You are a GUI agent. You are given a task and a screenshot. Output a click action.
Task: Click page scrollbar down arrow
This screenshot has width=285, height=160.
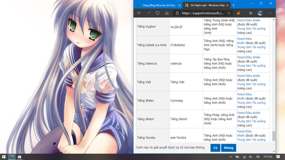(274, 151)
